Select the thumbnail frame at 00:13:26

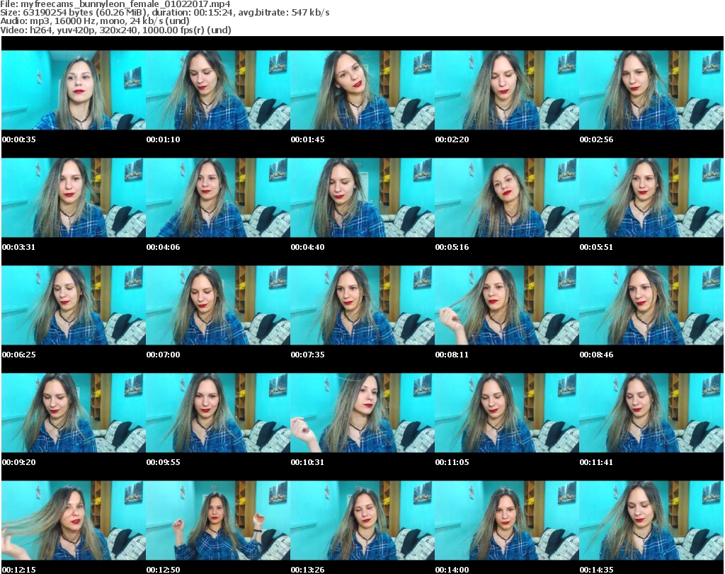click(x=362, y=520)
